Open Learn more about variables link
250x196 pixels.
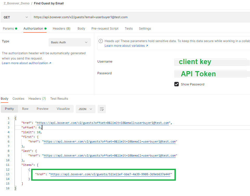pos(126,46)
